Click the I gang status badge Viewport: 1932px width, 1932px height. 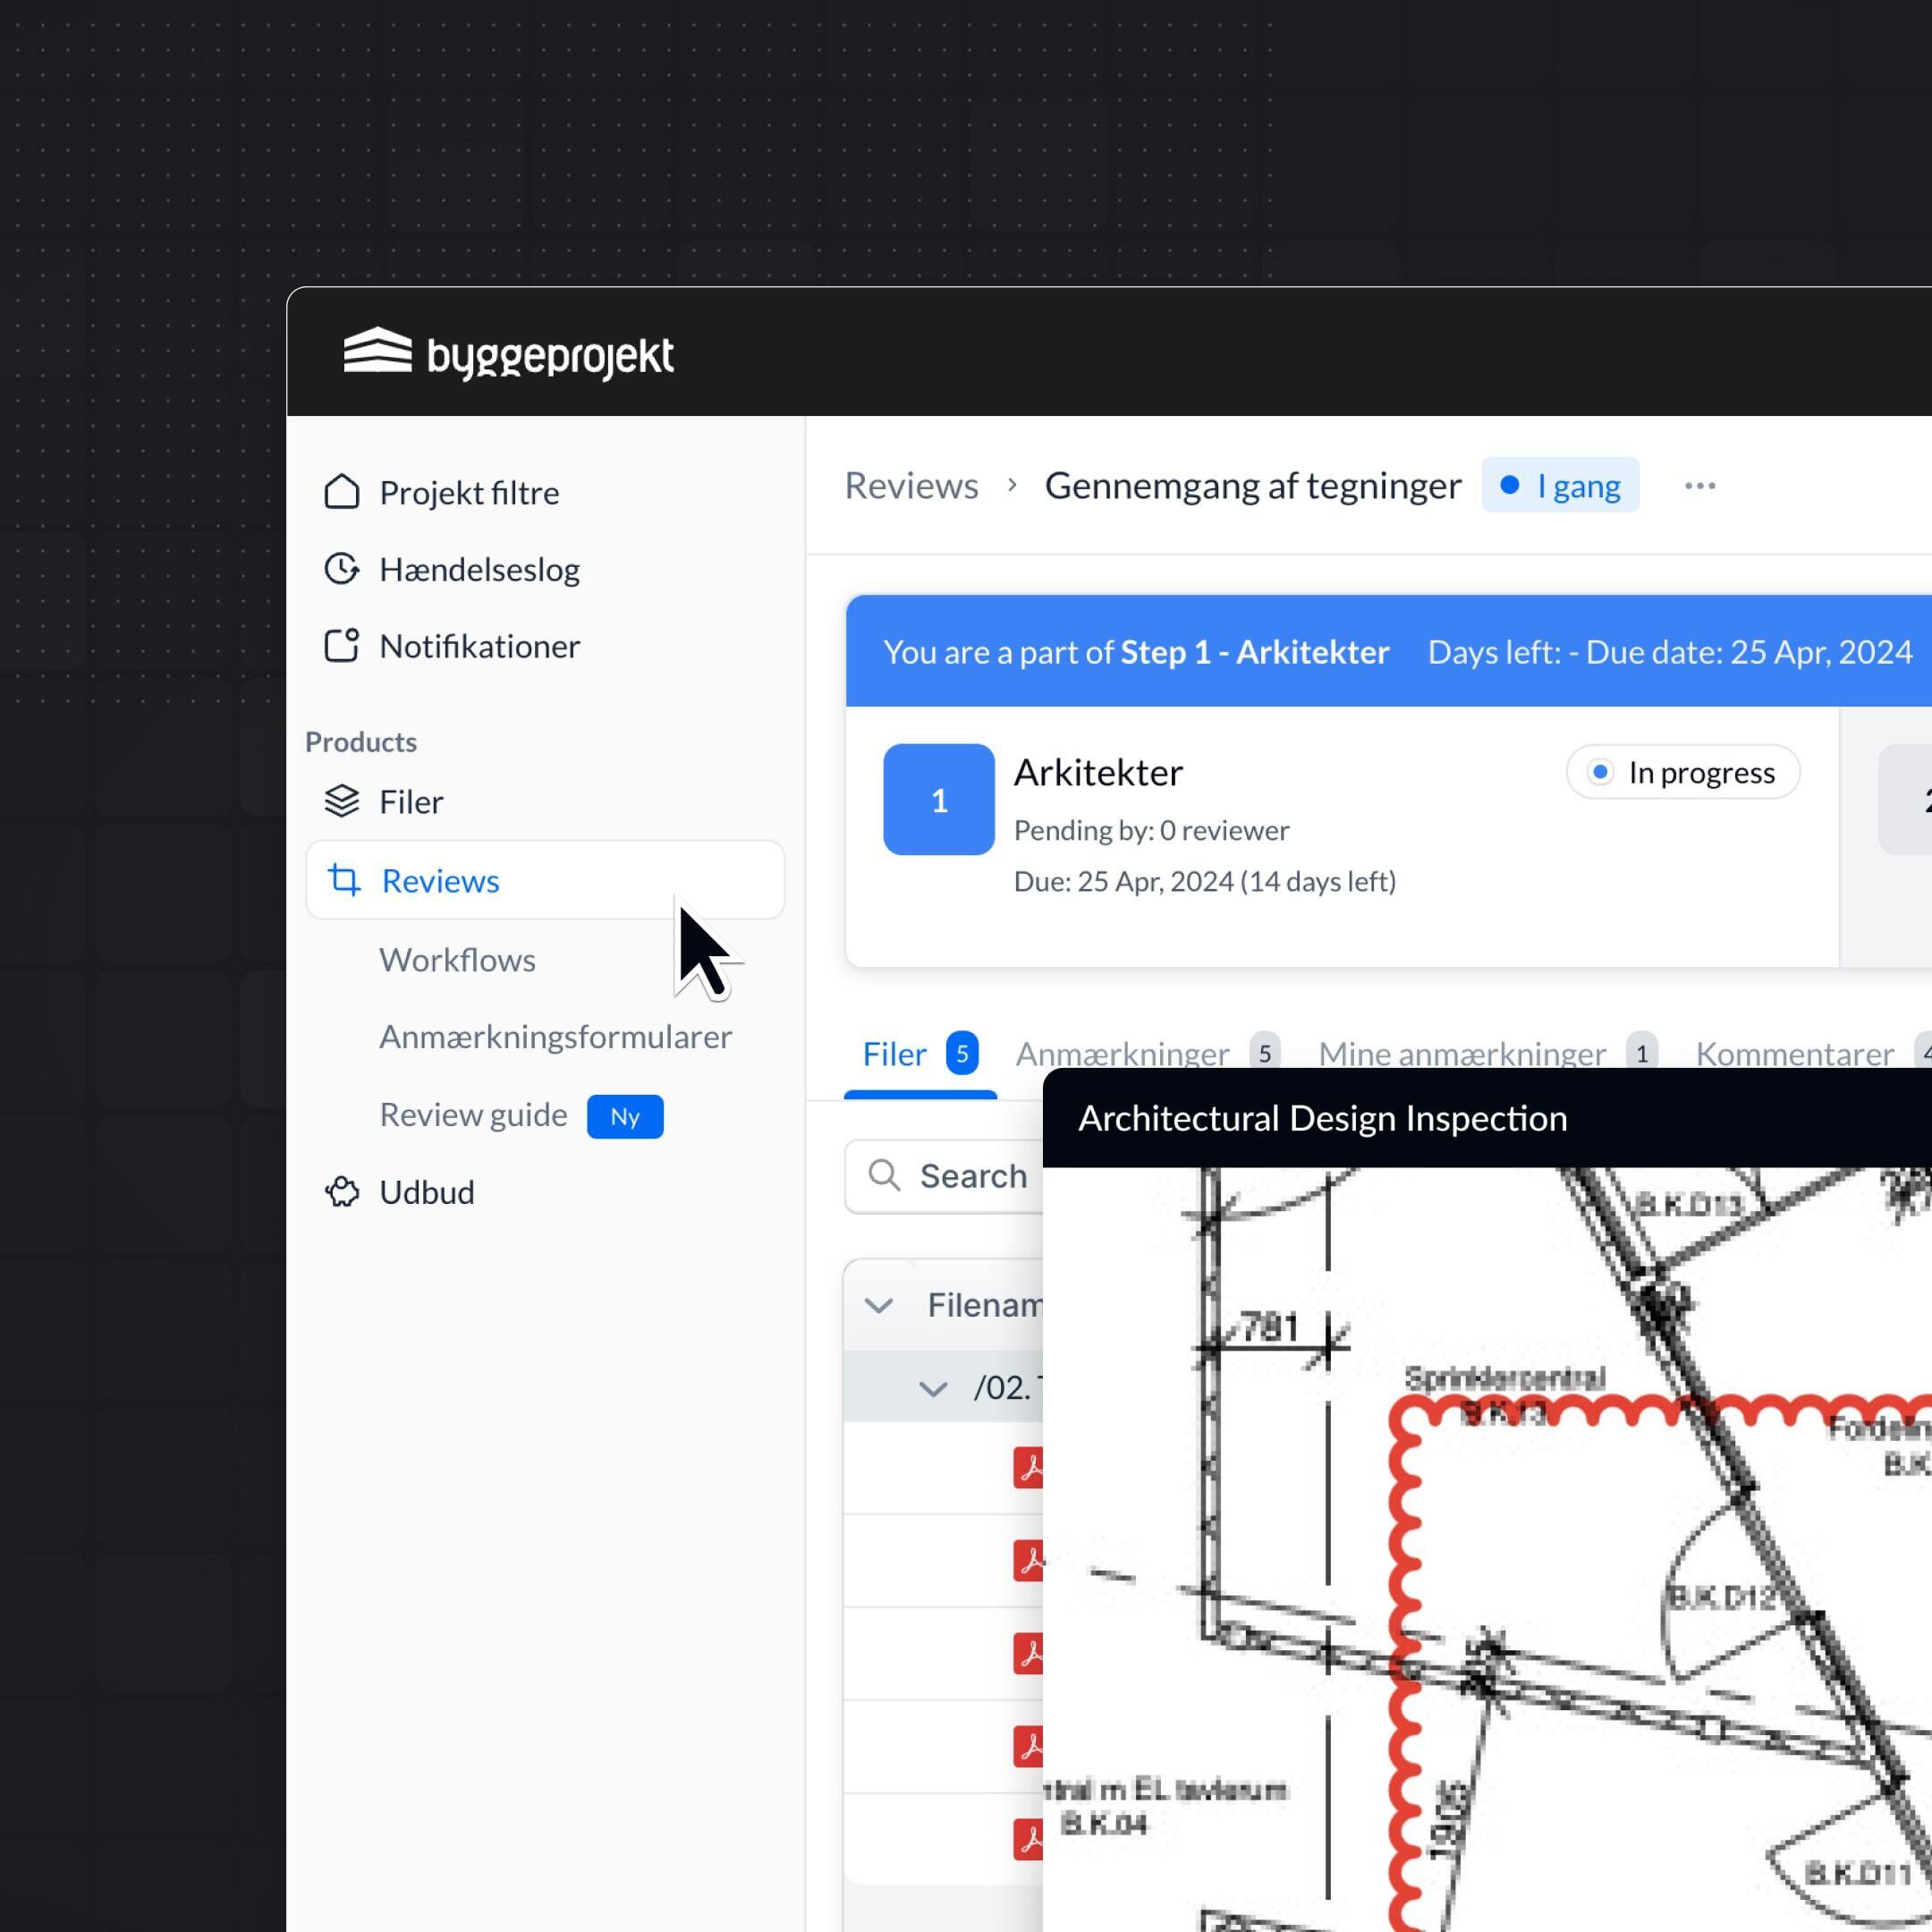point(1559,486)
